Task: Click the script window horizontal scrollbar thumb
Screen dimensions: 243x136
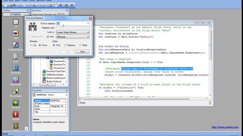Action: click(x=136, y=98)
